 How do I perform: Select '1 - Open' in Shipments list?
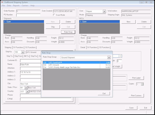[x=24, y=21]
